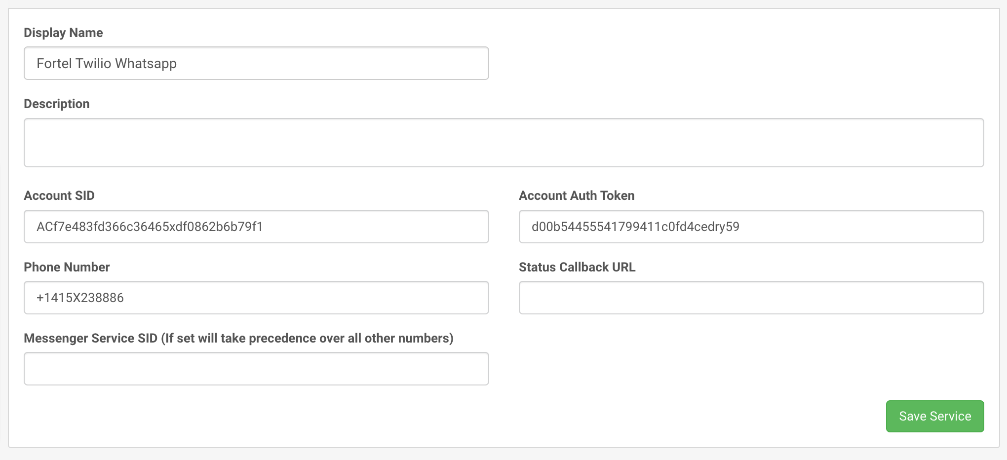
Task: Click the 'Account Auth Token' label
Action: (577, 195)
